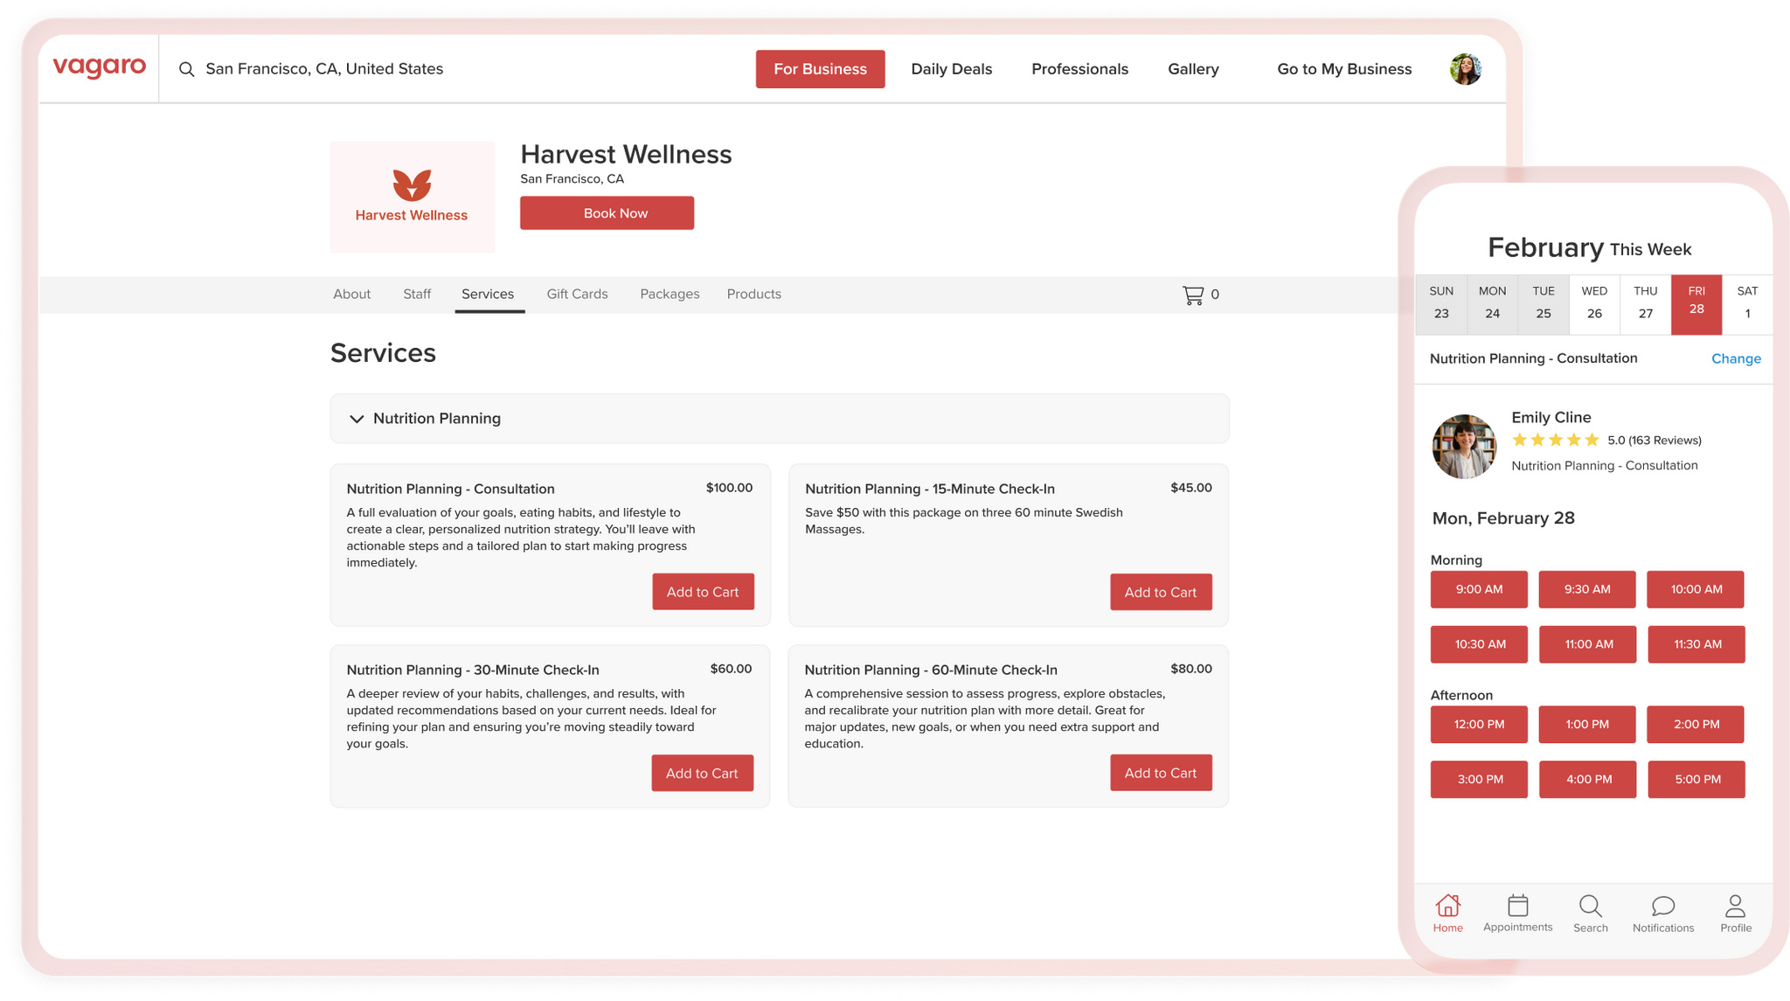Viewport: 1790px width, 1001px height.
Task: Switch to the About tab
Action: click(351, 295)
